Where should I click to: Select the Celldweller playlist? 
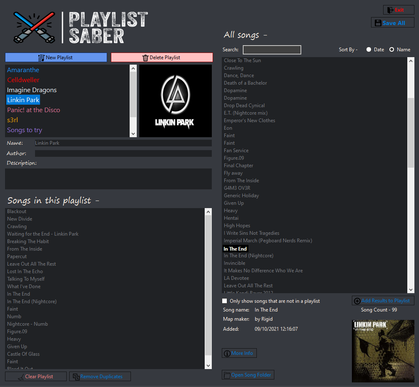pos(23,80)
